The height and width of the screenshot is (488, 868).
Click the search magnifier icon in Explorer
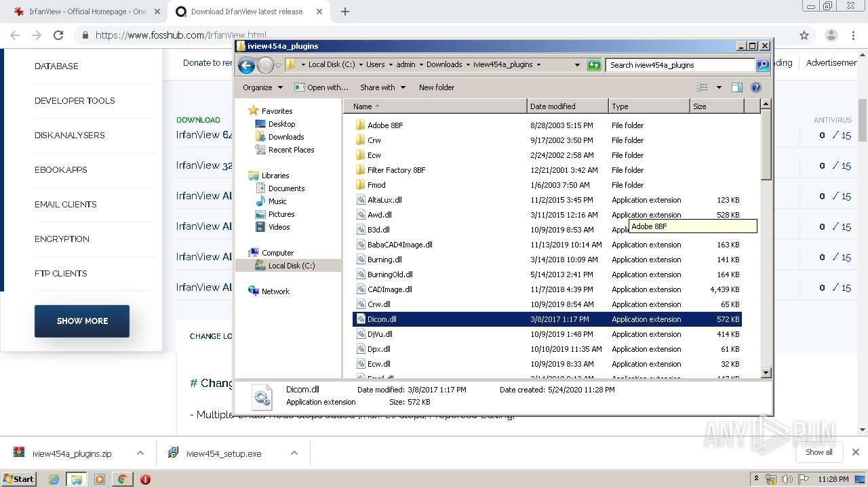[763, 65]
